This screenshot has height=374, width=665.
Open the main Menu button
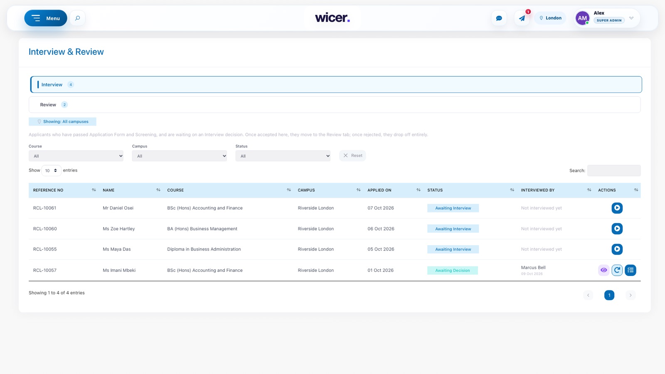(x=46, y=18)
